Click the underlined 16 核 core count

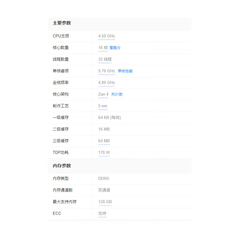click(x=103, y=48)
